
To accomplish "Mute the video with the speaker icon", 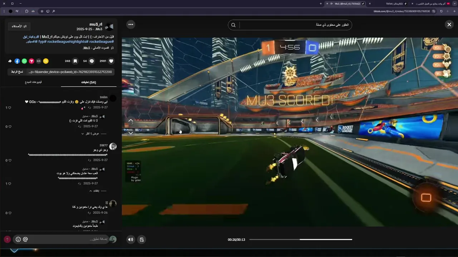I will 131,240.
